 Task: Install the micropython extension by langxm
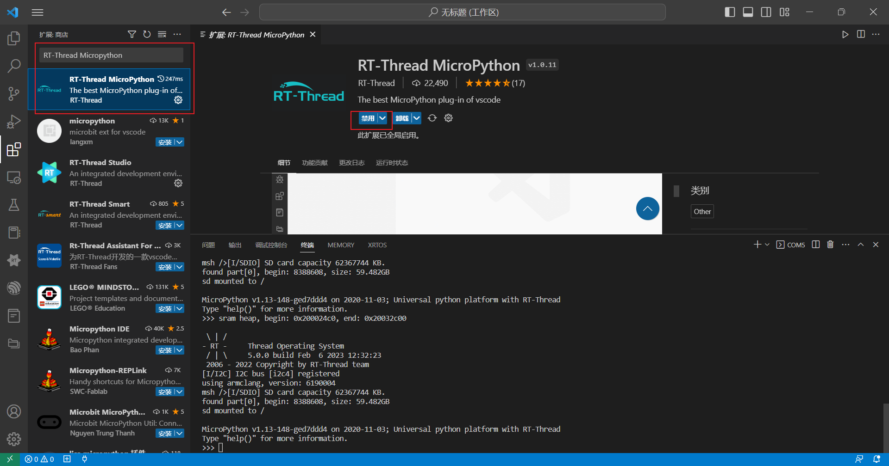pos(165,142)
